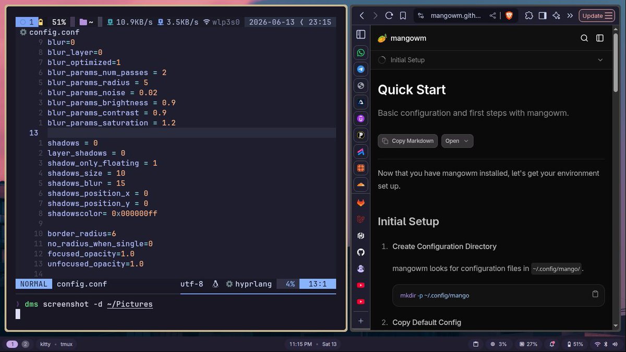
Task: Add a new tab with plus icon
Action: tap(360, 321)
